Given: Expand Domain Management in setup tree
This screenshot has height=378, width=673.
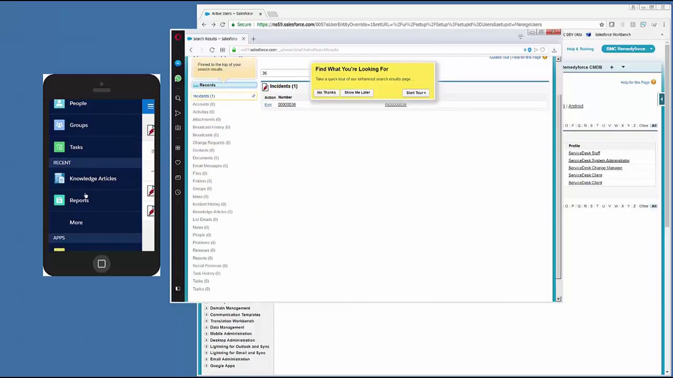Looking at the screenshot, I should click(x=206, y=308).
